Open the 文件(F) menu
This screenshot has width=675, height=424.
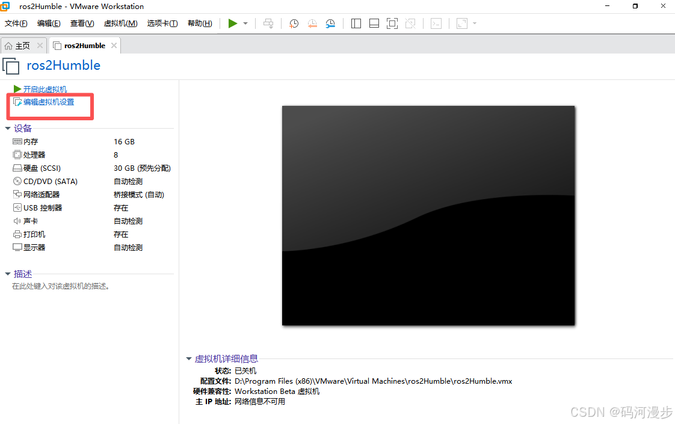16,23
